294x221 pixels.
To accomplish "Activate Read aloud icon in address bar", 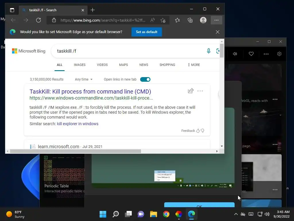I will 153,20.
